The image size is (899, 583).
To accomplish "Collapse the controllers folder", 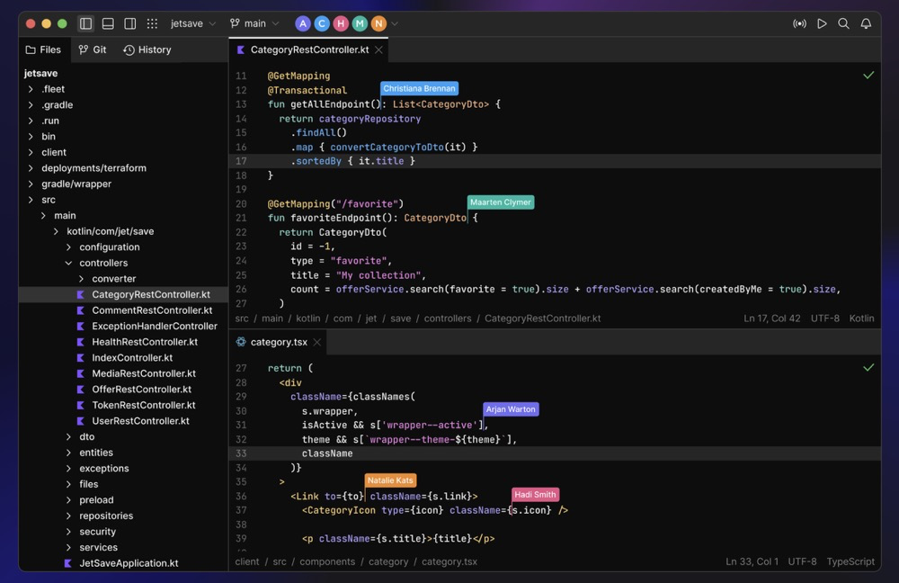I will click(103, 264).
